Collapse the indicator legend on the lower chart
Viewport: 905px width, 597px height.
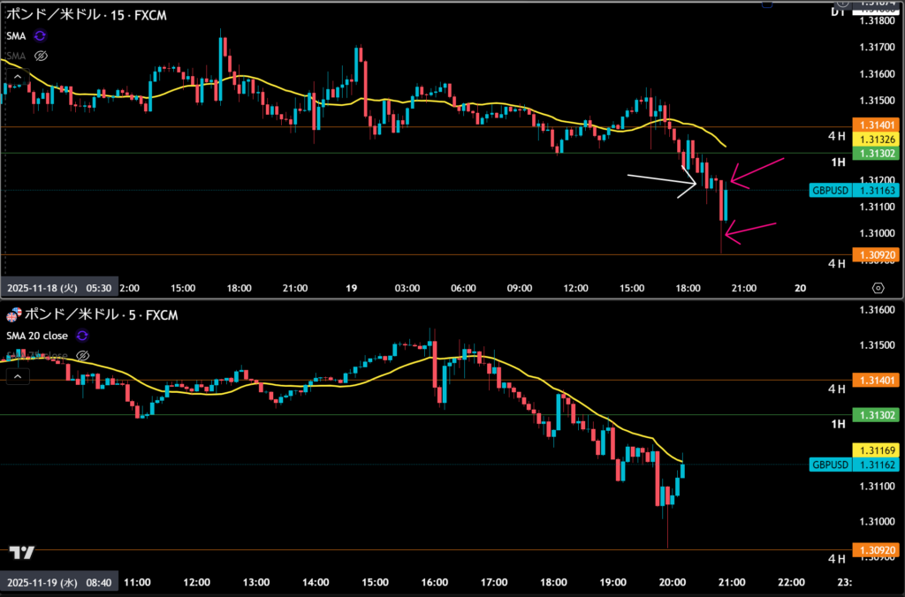[16, 376]
